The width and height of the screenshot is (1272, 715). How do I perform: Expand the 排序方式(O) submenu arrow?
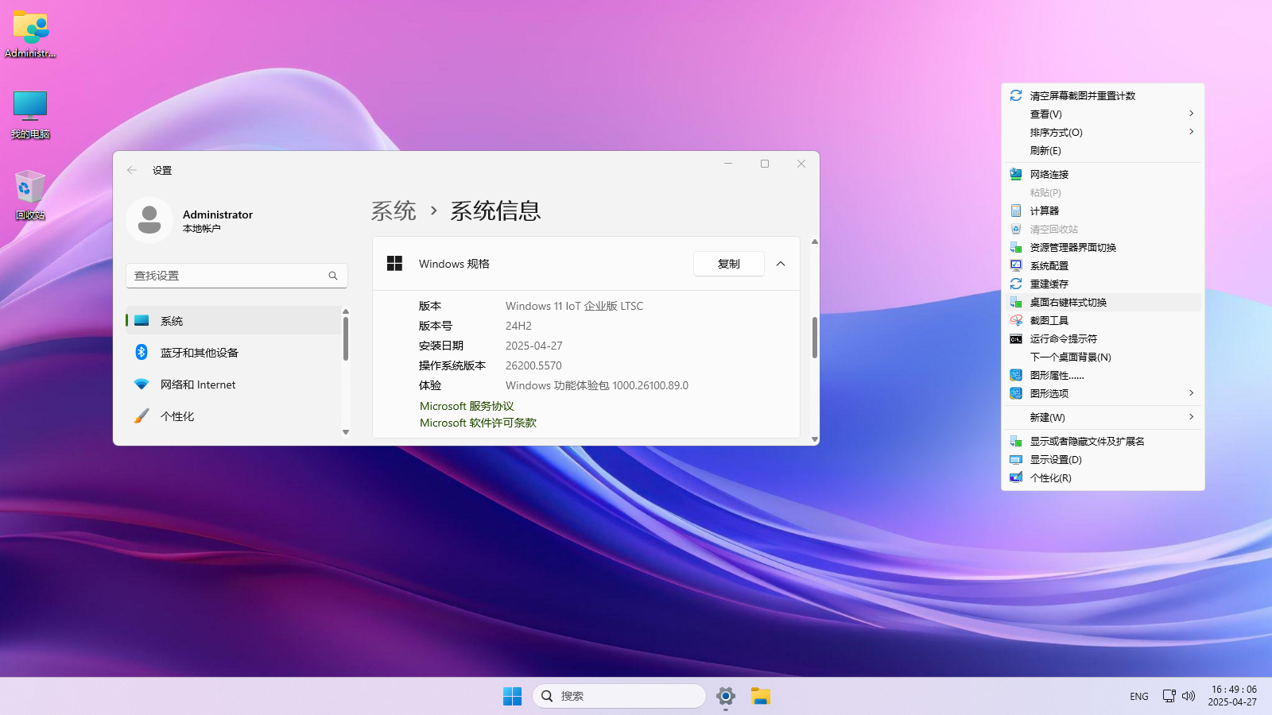1191,132
